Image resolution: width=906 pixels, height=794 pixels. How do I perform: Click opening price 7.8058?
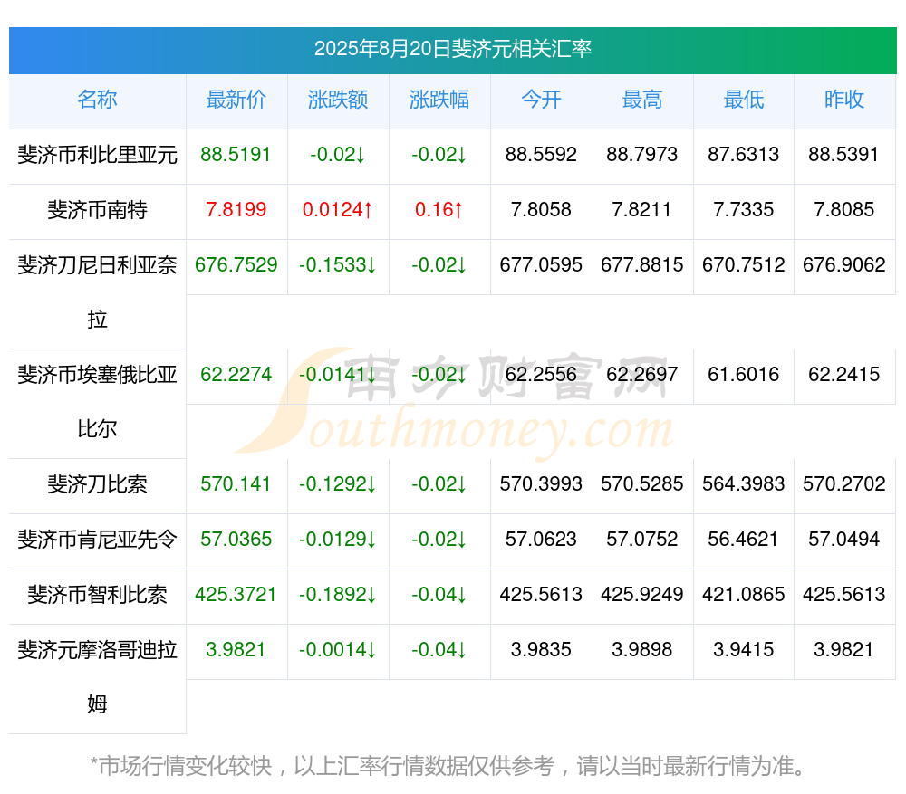coord(541,209)
